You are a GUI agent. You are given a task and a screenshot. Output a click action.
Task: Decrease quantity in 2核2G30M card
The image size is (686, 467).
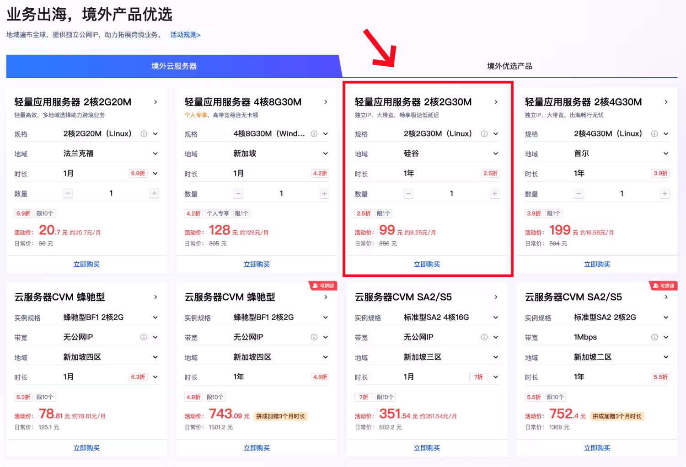coord(408,193)
